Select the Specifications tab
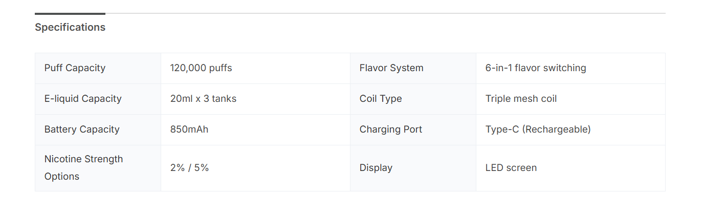Screen dimensions: 703x215 pyautogui.click(x=70, y=28)
